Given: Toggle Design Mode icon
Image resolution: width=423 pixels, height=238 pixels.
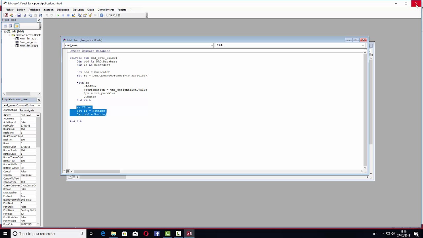Looking at the screenshot, I should click(73, 15).
